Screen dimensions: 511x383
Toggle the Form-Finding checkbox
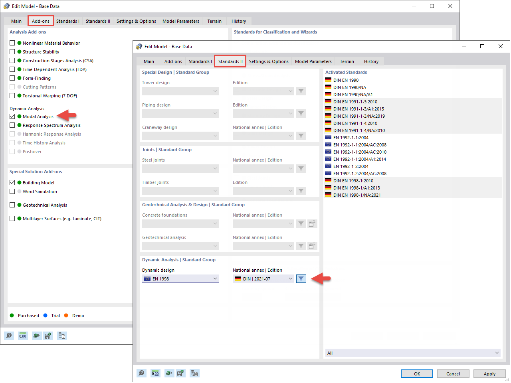[x=12, y=78]
